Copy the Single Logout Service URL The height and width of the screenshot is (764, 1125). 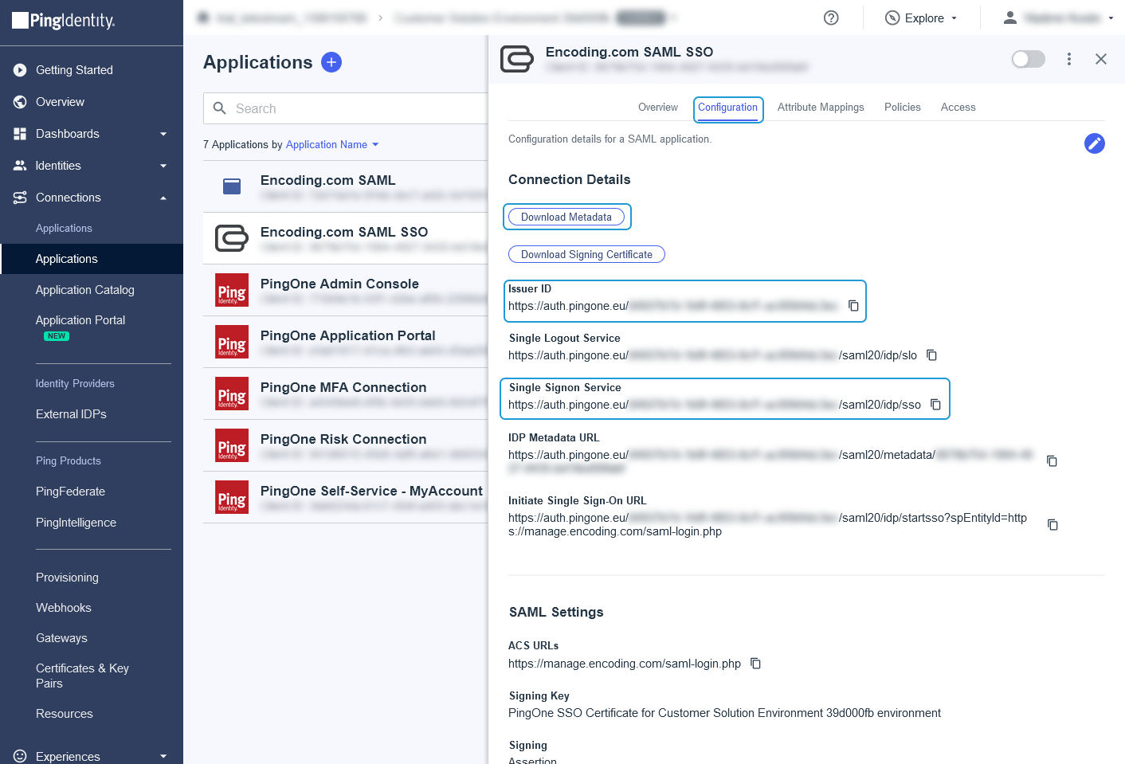[931, 355]
